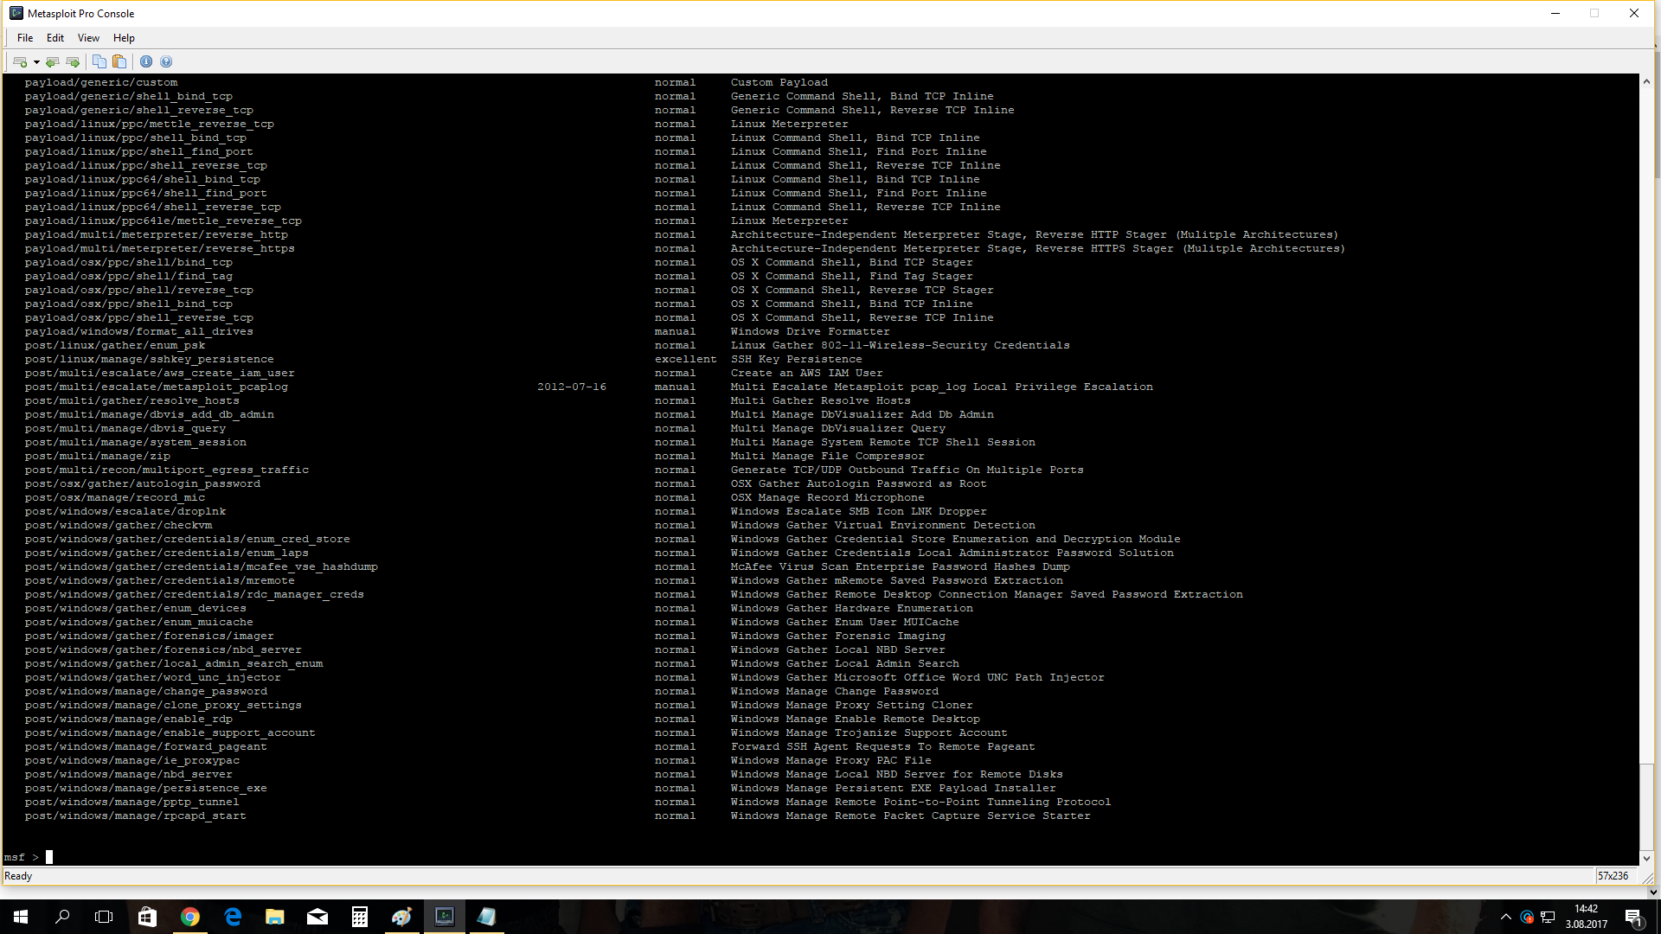Click post/windows/manage/rpcapd_start entry
Screen dimensions: 1661x934
136,816
